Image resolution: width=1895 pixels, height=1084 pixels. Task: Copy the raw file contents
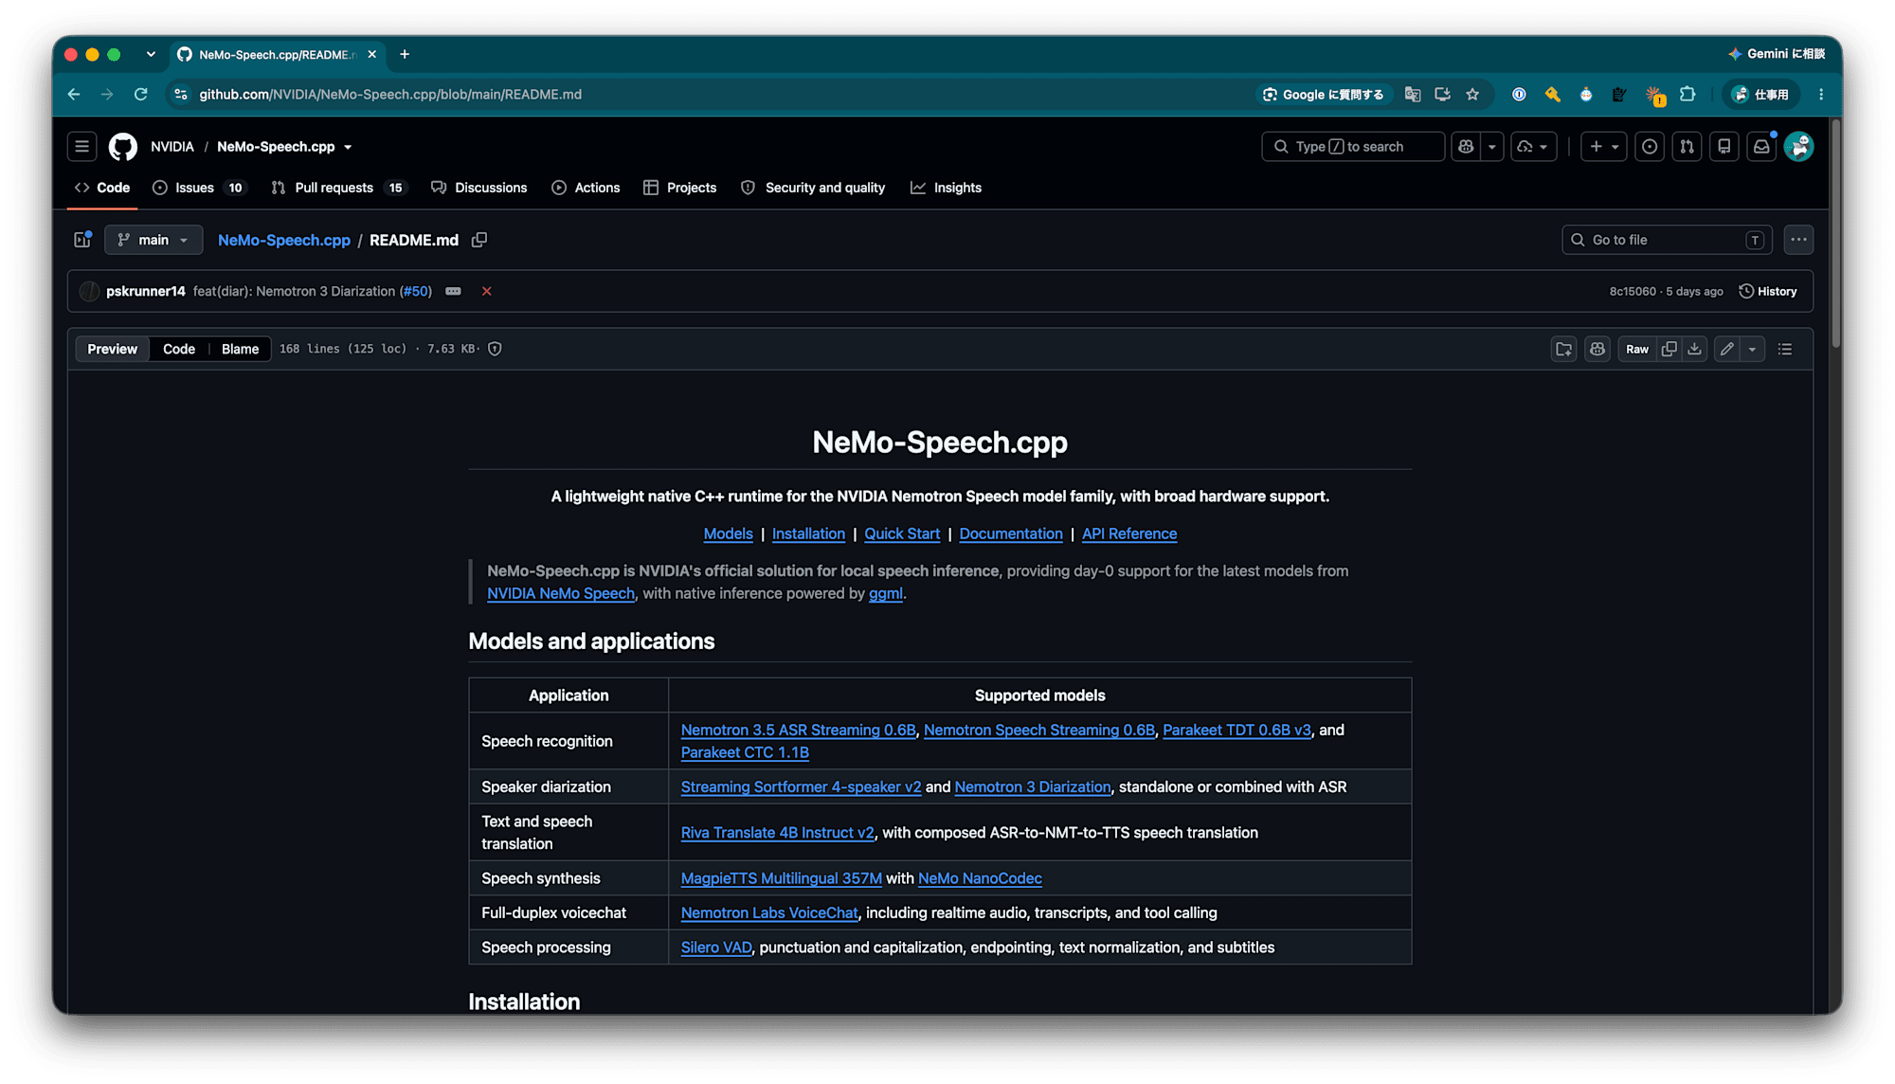coord(1669,350)
